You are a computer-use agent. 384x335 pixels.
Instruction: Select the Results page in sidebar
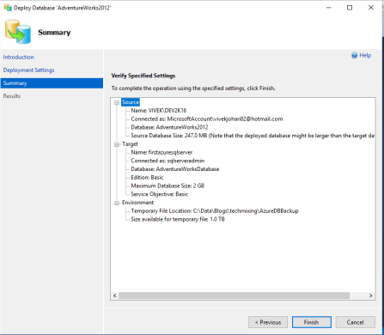click(x=12, y=96)
